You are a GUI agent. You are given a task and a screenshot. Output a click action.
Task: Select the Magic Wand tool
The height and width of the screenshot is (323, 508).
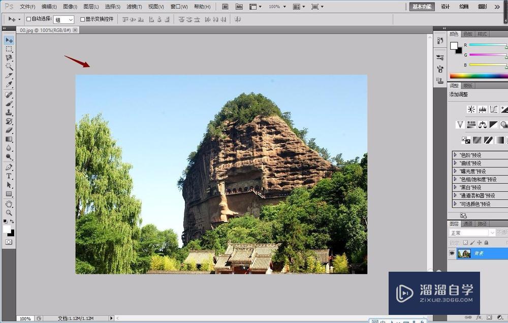tap(9, 67)
